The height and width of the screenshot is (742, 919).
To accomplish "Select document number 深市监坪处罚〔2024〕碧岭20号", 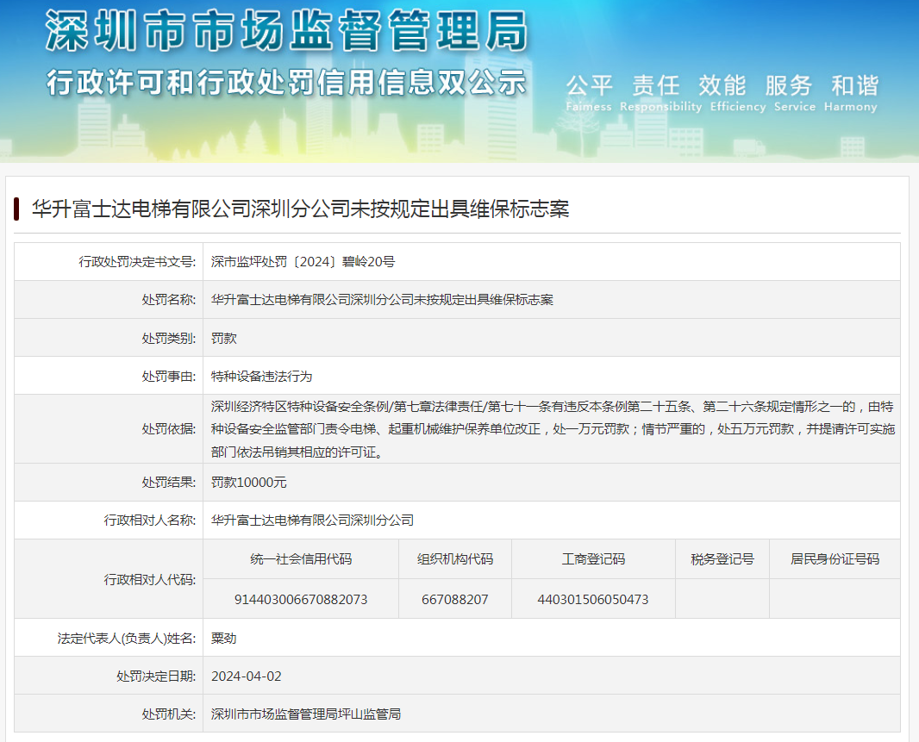I will [303, 262].
